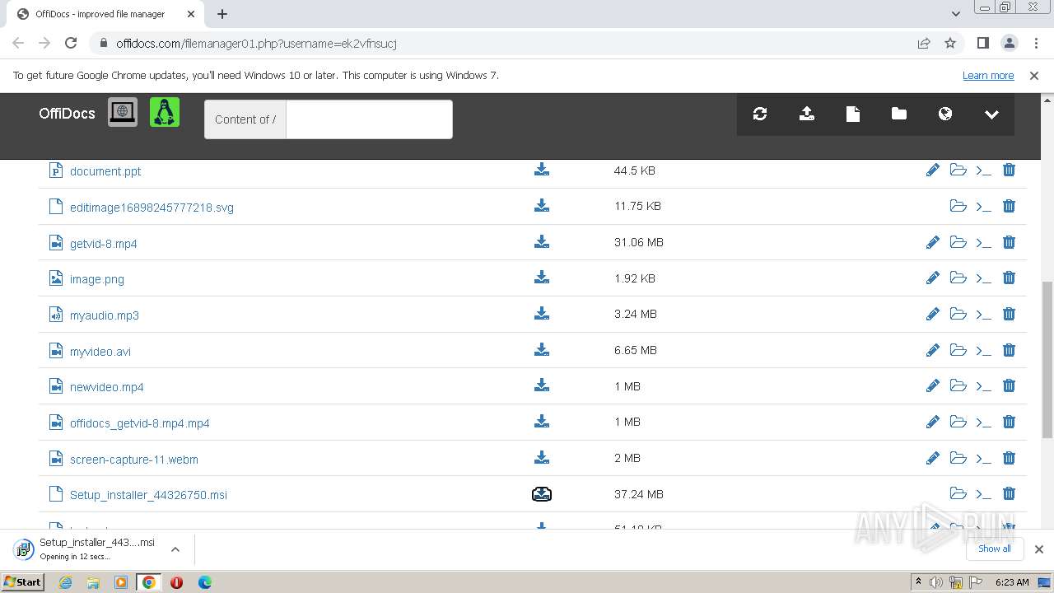
Task: Click the volume icon in system tray
Action: (936, 582)
